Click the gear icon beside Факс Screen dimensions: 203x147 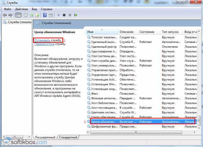[x=89, y=94]
